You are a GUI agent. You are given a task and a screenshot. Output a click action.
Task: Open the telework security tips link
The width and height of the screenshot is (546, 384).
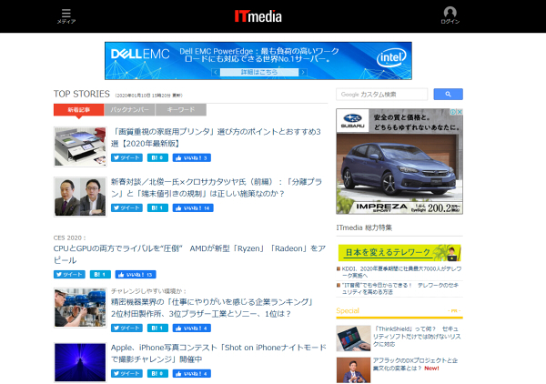pos(399,288)
